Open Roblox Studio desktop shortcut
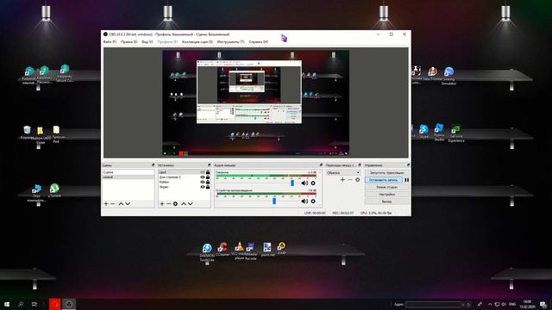The width and height of the screenshot is (552, 310). (439, 132)
